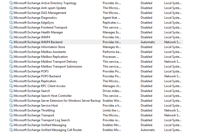Viewport: 201px width, 132px height.
Task: Click the Microsoft Exchange IMAP4 Backend service icon
Action: 11,42
